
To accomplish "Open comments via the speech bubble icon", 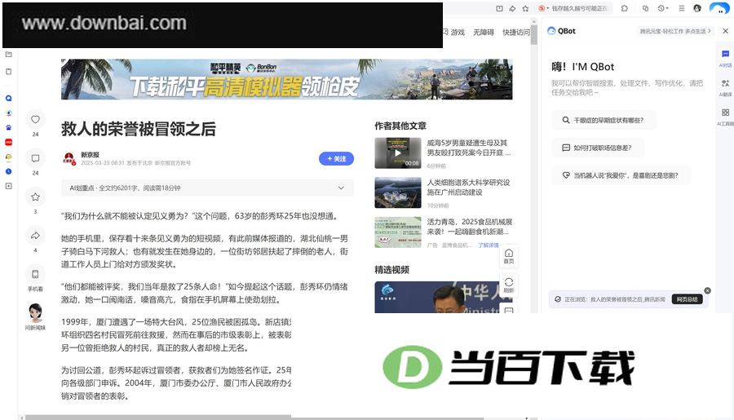I will [x=36, y=159].
